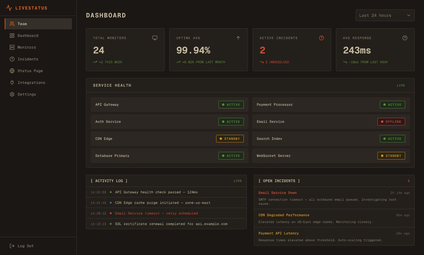Click the Monitors server icon in sidebar
Viewport: 424px width, 255px height.
(12, 47)
